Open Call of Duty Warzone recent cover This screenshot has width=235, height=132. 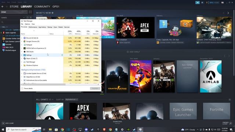pyautogui.click(x=164, y=76)
